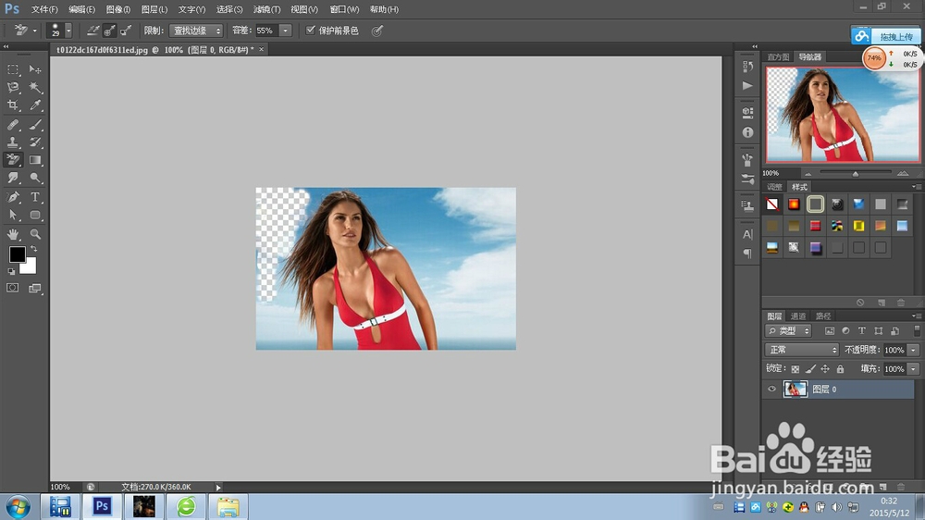Open the 不透明度 dropdown arrow
The width and height of the screenshot is (925, 520).
click(914, 350)
